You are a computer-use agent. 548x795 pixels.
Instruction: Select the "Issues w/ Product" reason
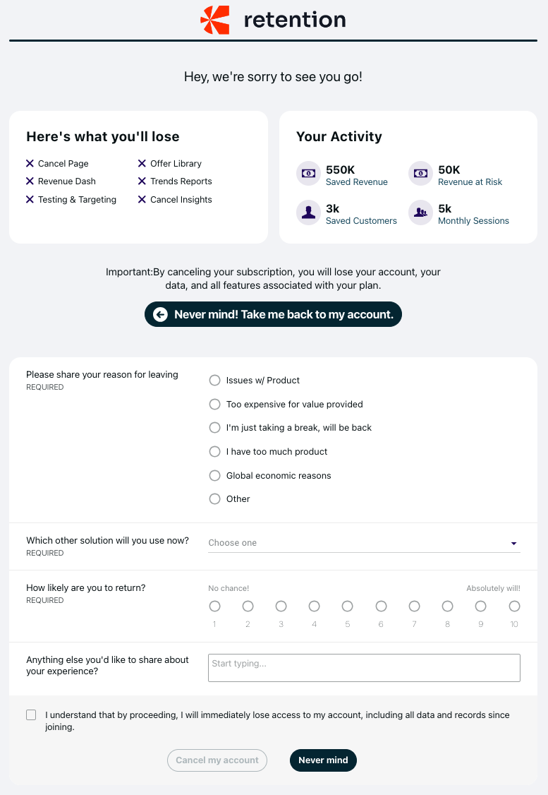point(215,381)
